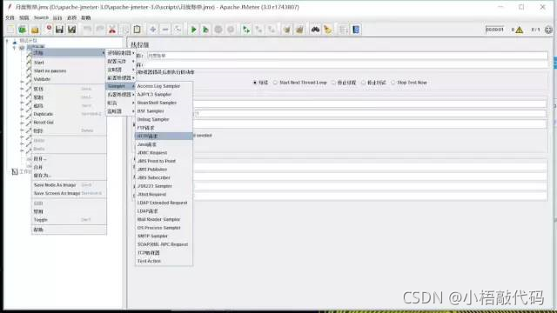Select Test Action from list

tap(164, 261)
